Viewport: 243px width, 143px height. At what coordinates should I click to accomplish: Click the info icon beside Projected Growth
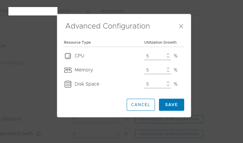click(38, 134)
